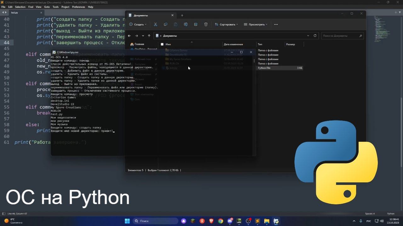
Task: Open the Sublime tab list dropdown arrow
Action: (x=400, y=12)
